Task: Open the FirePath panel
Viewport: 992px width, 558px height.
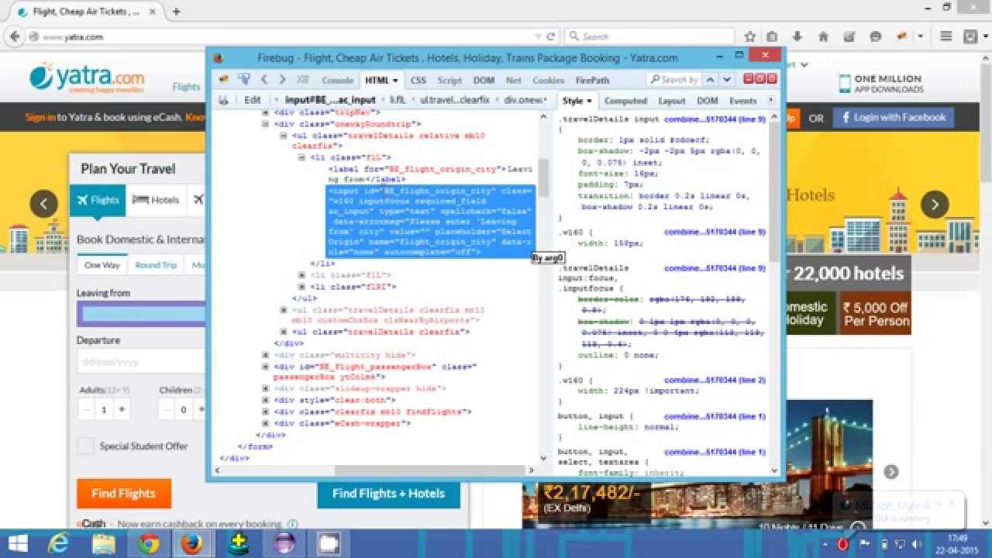Action: click(x=592, y=80)
